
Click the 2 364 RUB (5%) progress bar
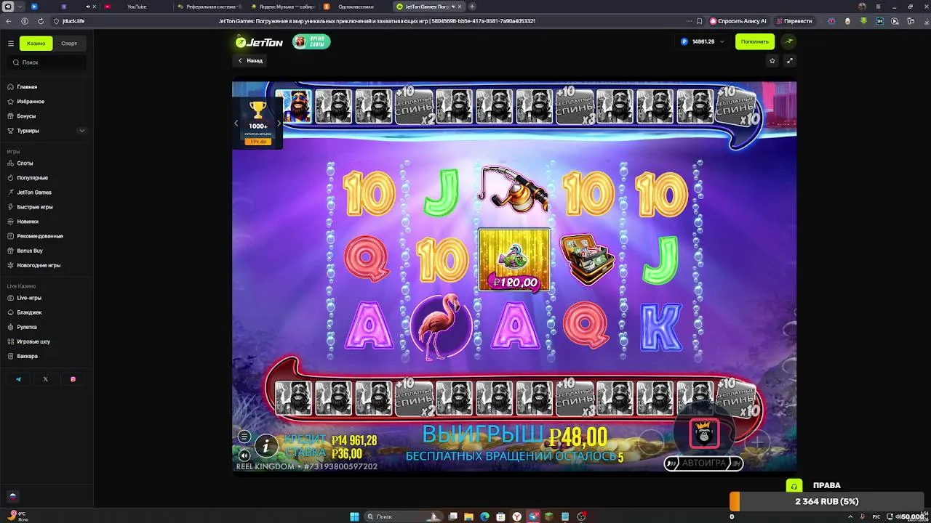pos(827,502)
